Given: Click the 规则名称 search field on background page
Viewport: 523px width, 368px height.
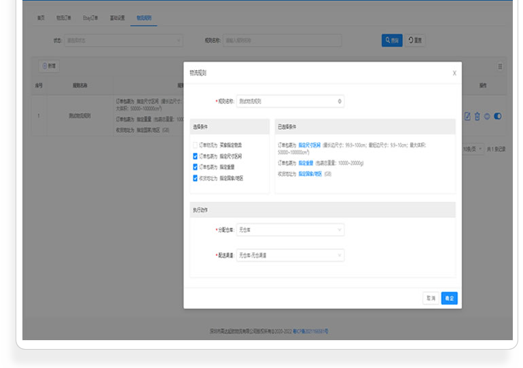Looking at the screenshot, I should [282, 41].
